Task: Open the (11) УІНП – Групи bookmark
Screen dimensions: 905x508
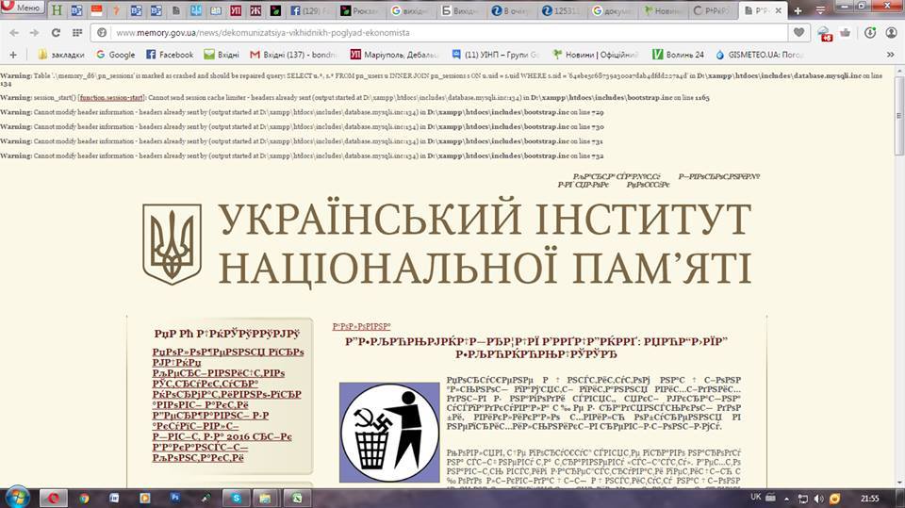Action: [x=495, y=55]
